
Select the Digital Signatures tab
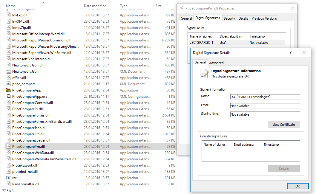pyautogui.click(x=208, y=18)
